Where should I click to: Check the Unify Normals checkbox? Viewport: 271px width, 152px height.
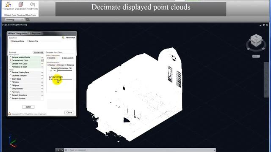tap(11, 88)
